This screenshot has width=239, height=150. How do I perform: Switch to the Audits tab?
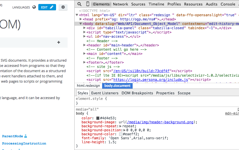pyautogui.click(x=211, y=4)
